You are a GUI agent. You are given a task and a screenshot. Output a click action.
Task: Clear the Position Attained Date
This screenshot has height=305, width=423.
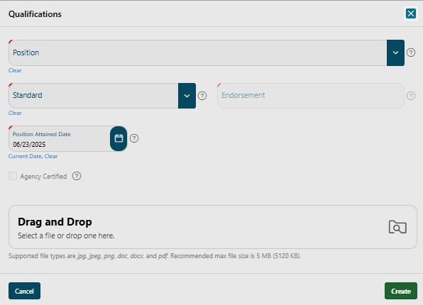51,156
